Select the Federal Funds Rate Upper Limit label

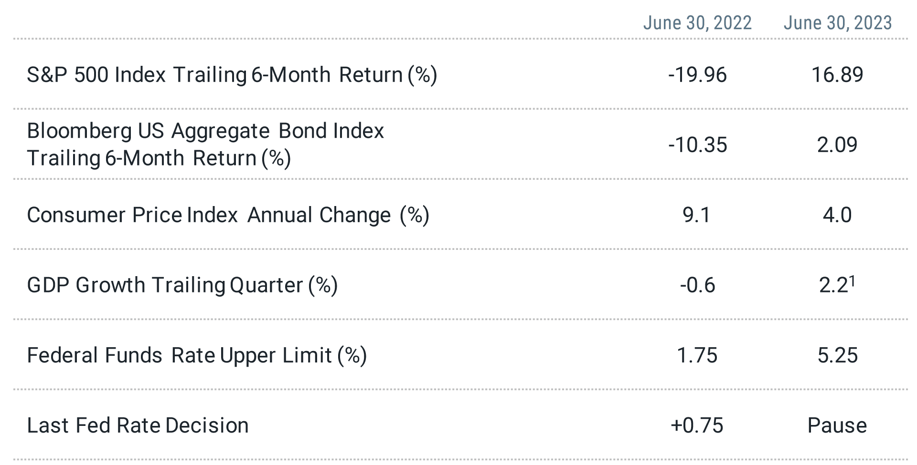coord(197,355)
